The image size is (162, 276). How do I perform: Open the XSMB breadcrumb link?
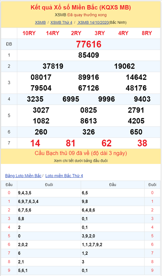tap(40, 23)
